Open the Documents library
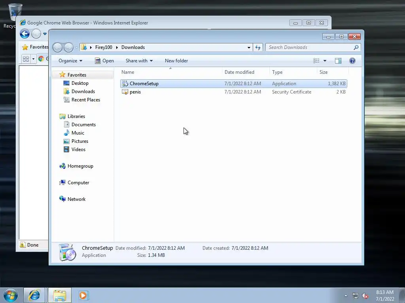405x303 pixels. click(83, 125)
